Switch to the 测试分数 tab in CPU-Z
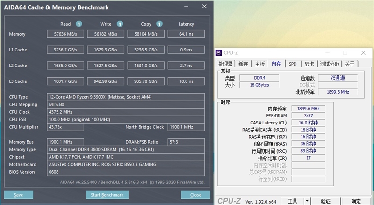 click(330, 64)
